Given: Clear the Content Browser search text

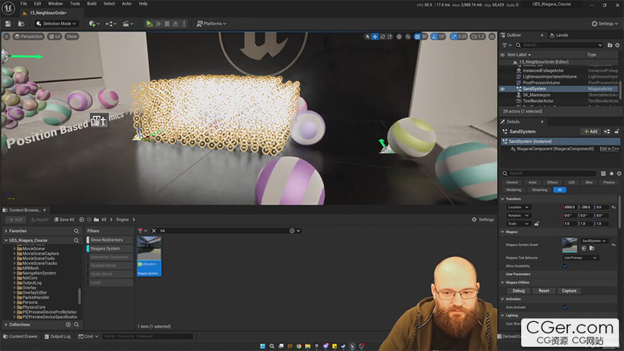Looking at the screenshot, I should pos(154,231).
